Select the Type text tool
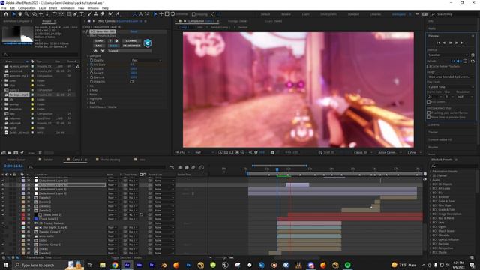Screen dimensions: 480x270 click(x=82, y=14)
